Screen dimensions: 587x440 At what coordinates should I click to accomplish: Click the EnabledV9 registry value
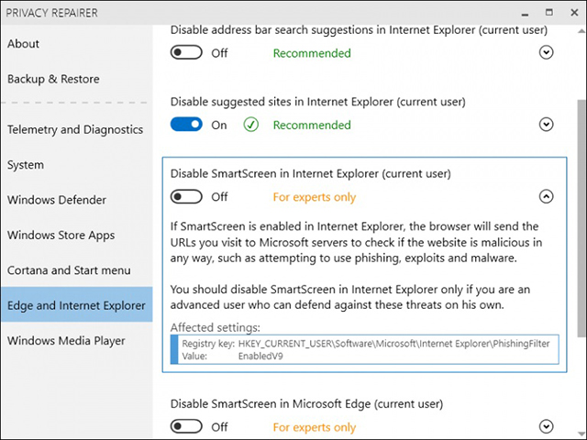pos(260,357)
